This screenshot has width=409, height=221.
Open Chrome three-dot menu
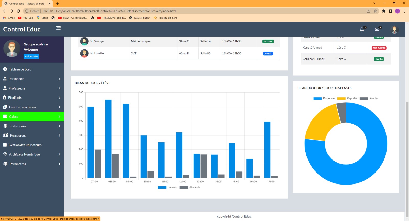(x=404, y=11)
